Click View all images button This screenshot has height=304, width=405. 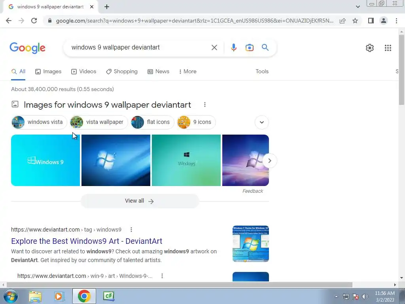coord(140,201)
